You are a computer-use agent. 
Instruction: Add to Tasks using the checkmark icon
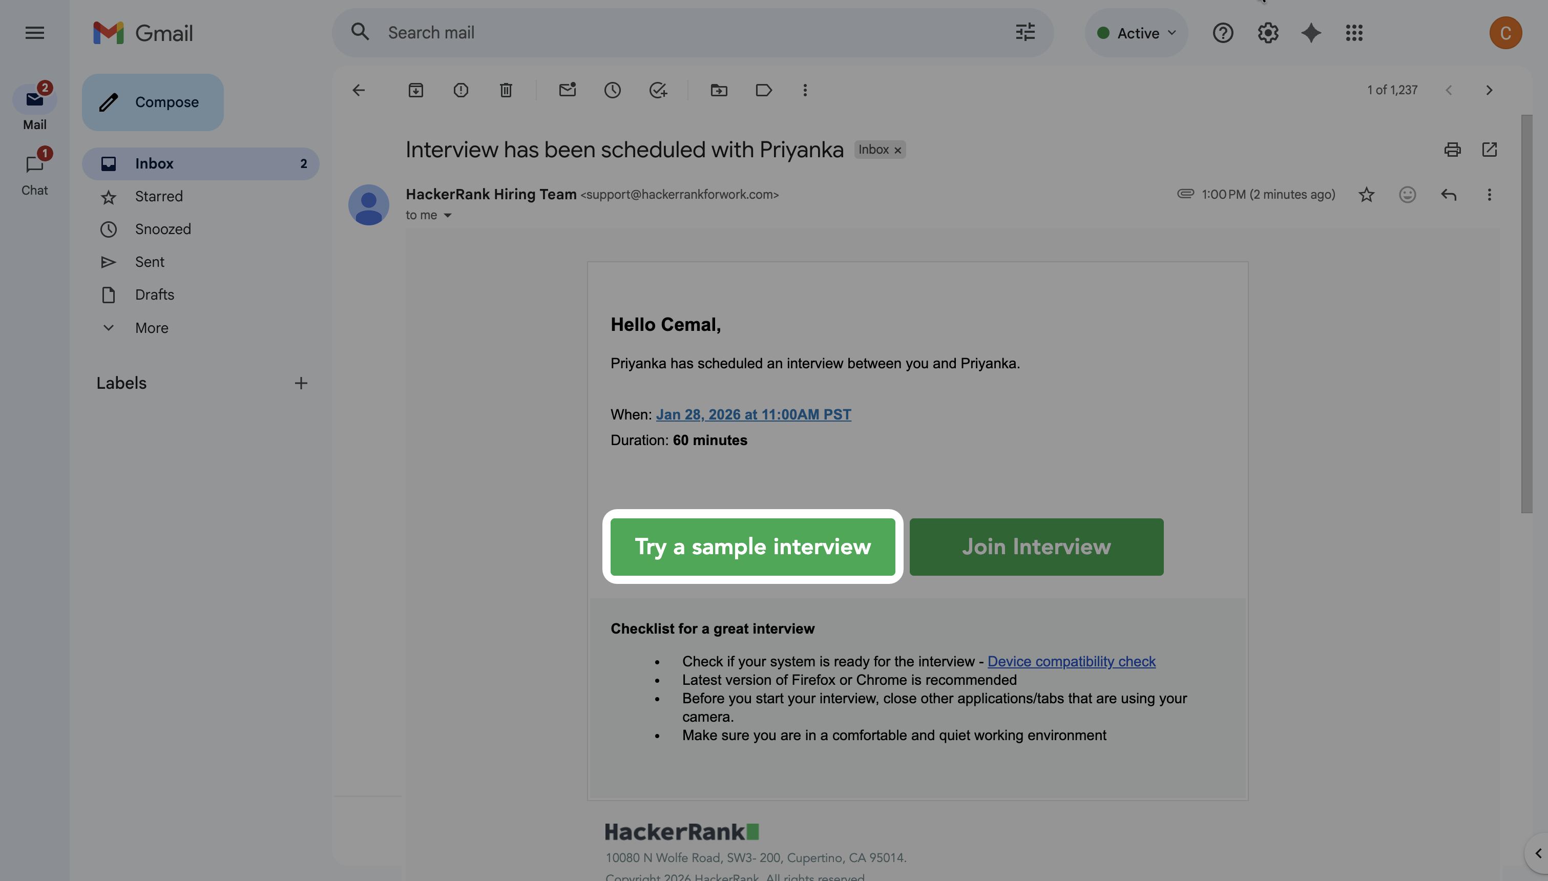click(658, 90)
